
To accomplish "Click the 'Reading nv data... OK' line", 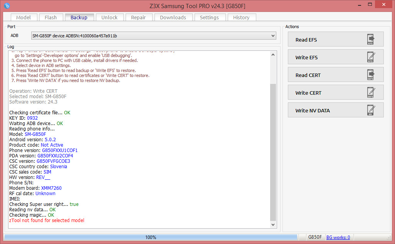I will point(32,209).
